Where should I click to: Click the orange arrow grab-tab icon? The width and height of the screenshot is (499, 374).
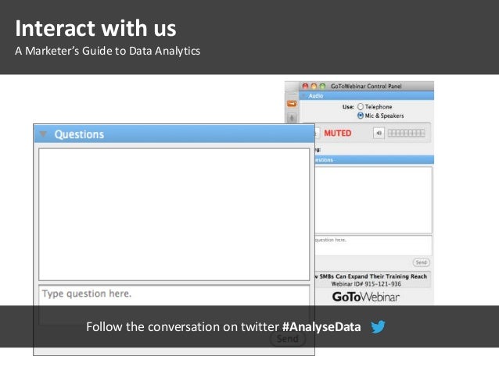point(292,104)
